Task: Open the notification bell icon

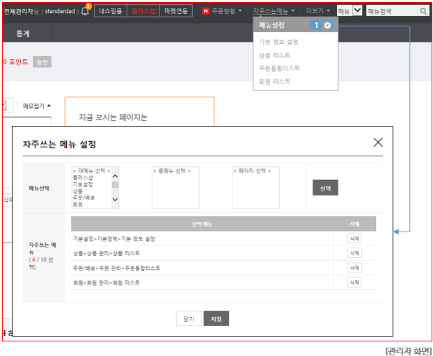Action: click(x=86, y=10)
